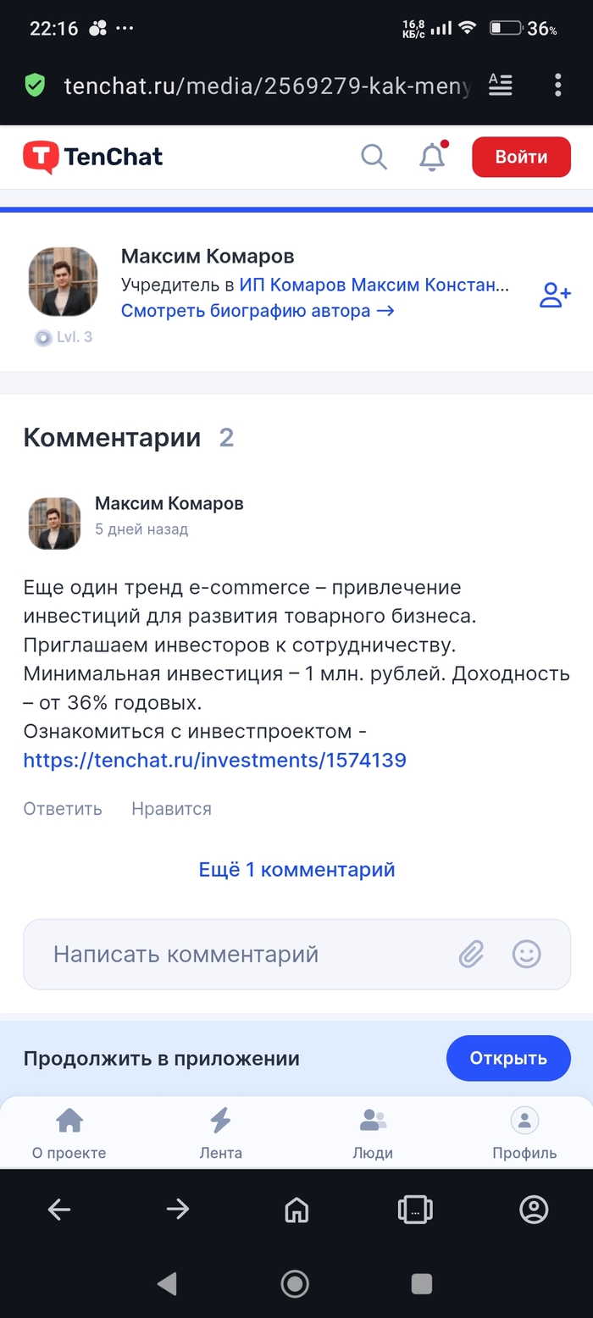This screenshot has height=1318, width=593.
Task: Open browser tabs switcher
Action: 415,1210
